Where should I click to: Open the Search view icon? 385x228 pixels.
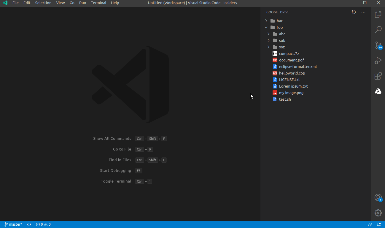(x=378, y=30)
